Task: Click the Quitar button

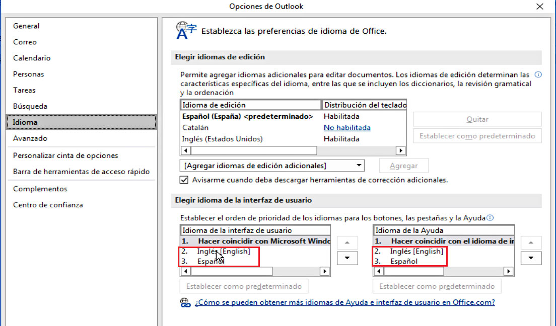Action: click(x=476, y=119)
